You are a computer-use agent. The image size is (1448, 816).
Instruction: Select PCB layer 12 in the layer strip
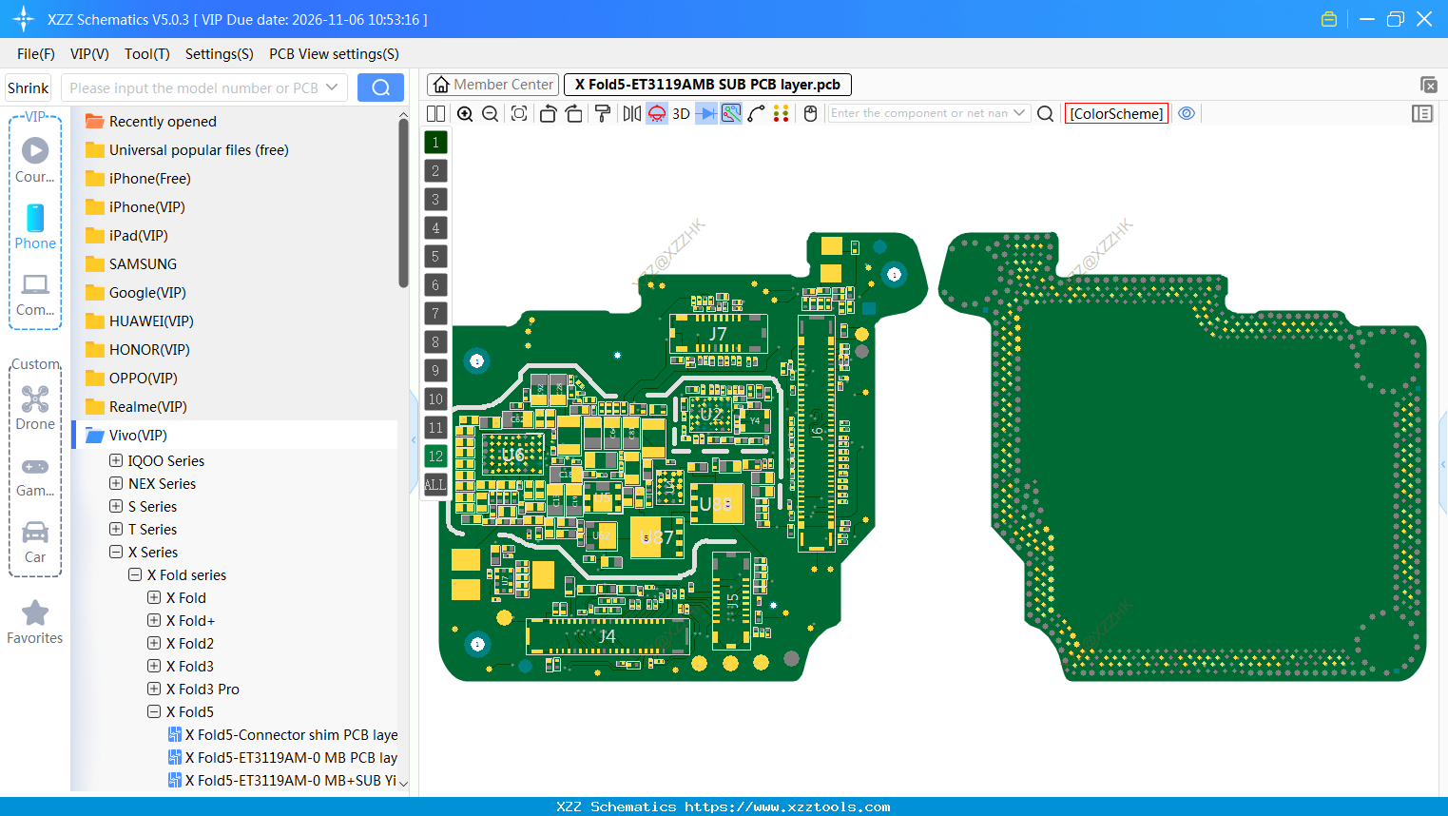[x=435, y=457]
